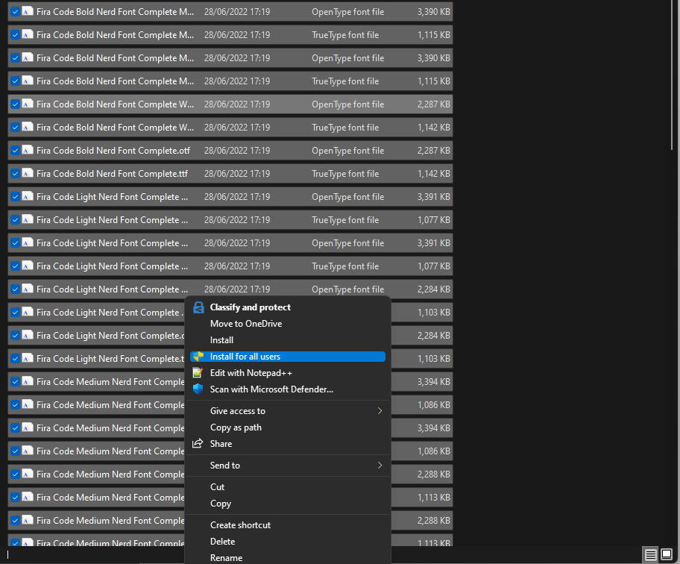Expand the Send to submenu arrow
This screenshot has height=564, width=680.
tap(380, 465)
